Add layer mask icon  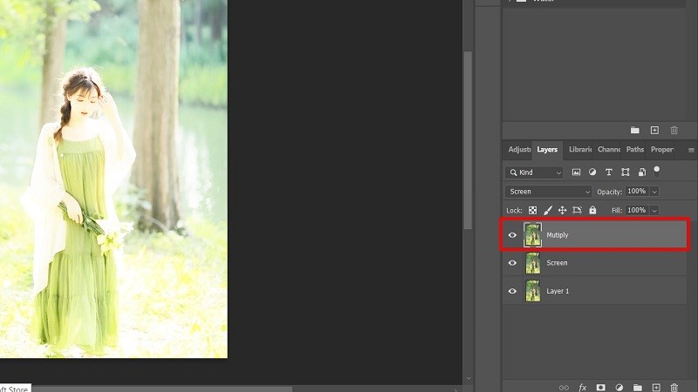601,388
